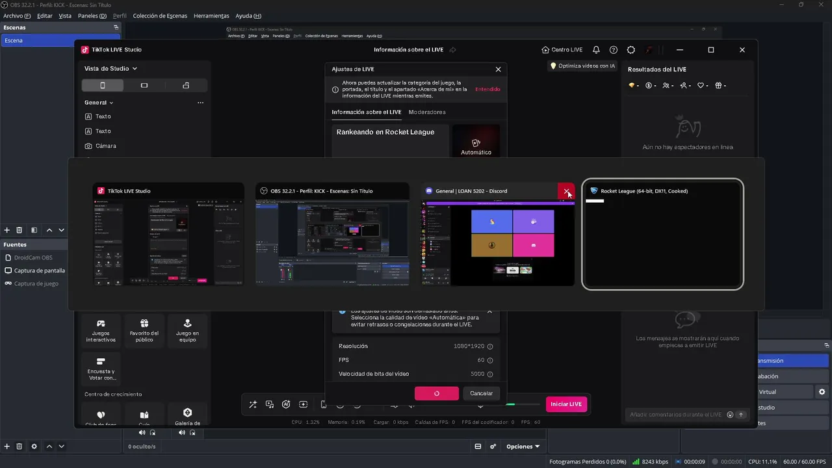This screenshot has height=468, width=832.
Task: Open the magic wand effects tool
Action: click(x=253, y=404)
